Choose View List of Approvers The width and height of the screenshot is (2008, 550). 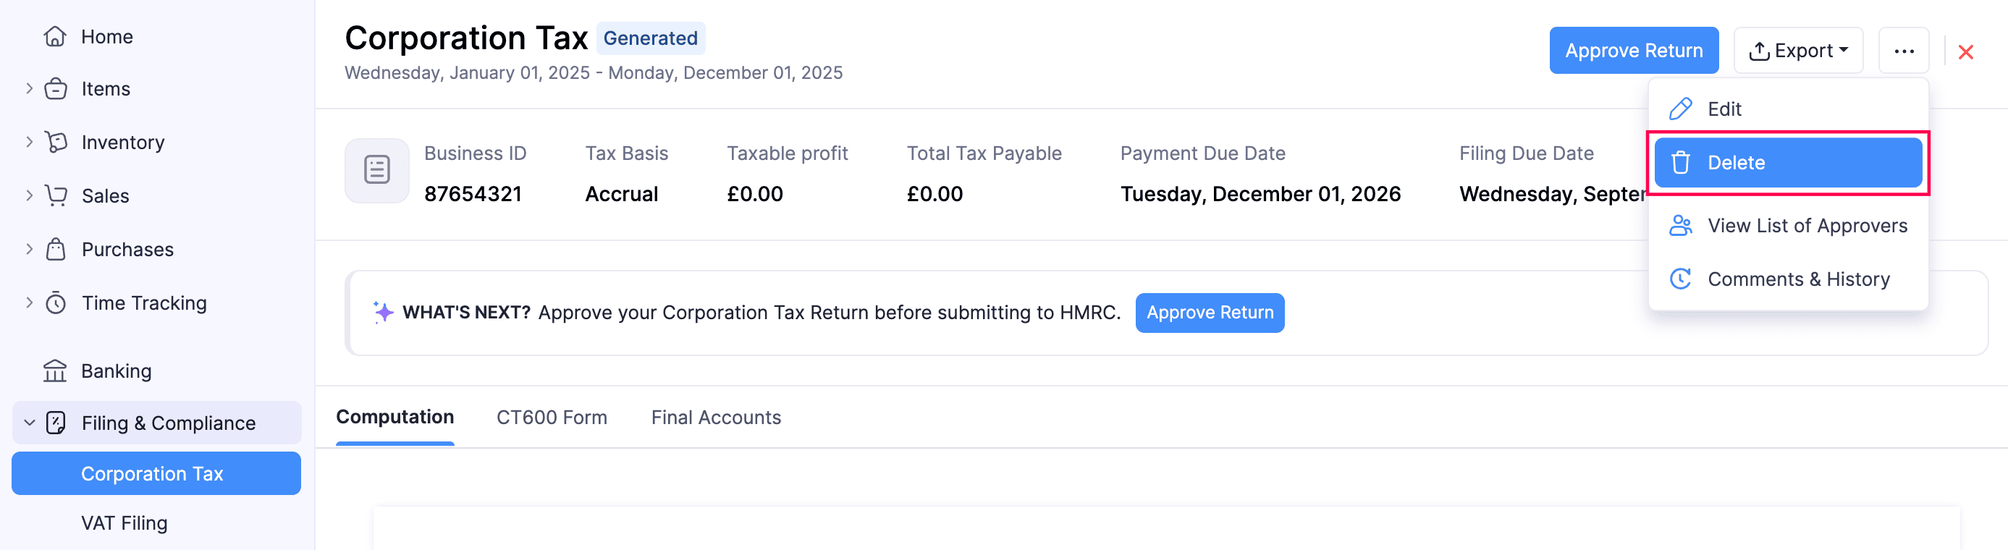coord(1808,225)
